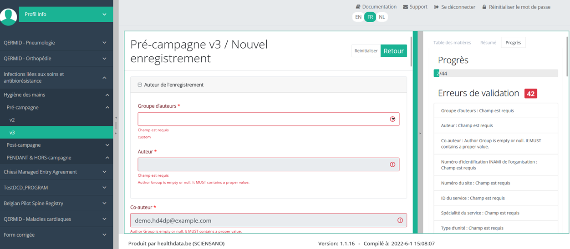Select the FR language option
The image size is (570, 249).
(x=370, y=17)
